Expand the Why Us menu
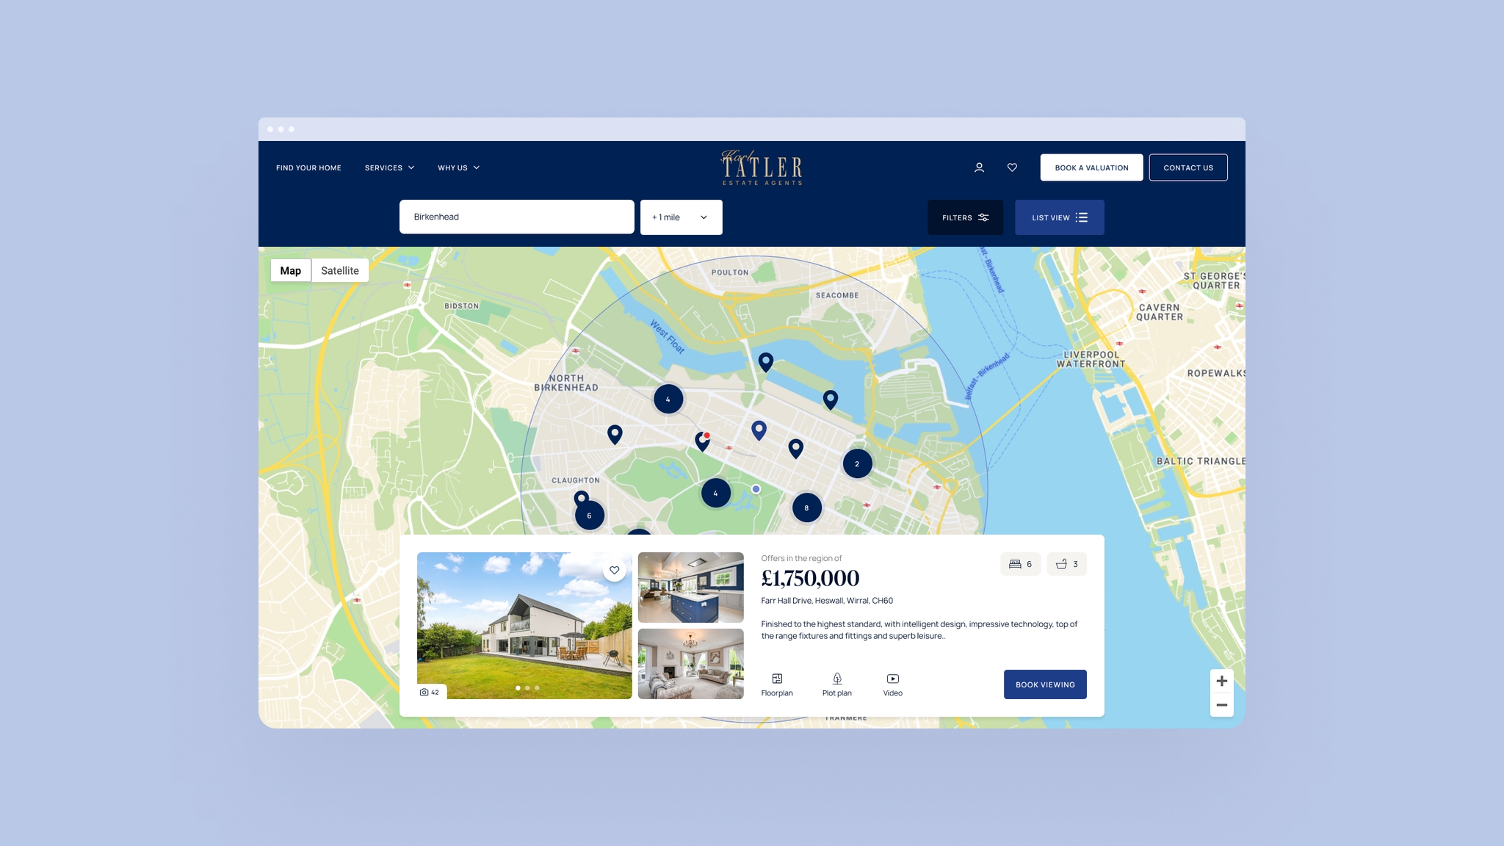The width and height of the screenshot is (1504, 846). click(x=458, y=167)
